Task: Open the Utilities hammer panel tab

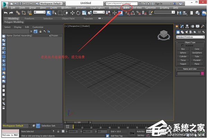Action: [x=202, y=26]
